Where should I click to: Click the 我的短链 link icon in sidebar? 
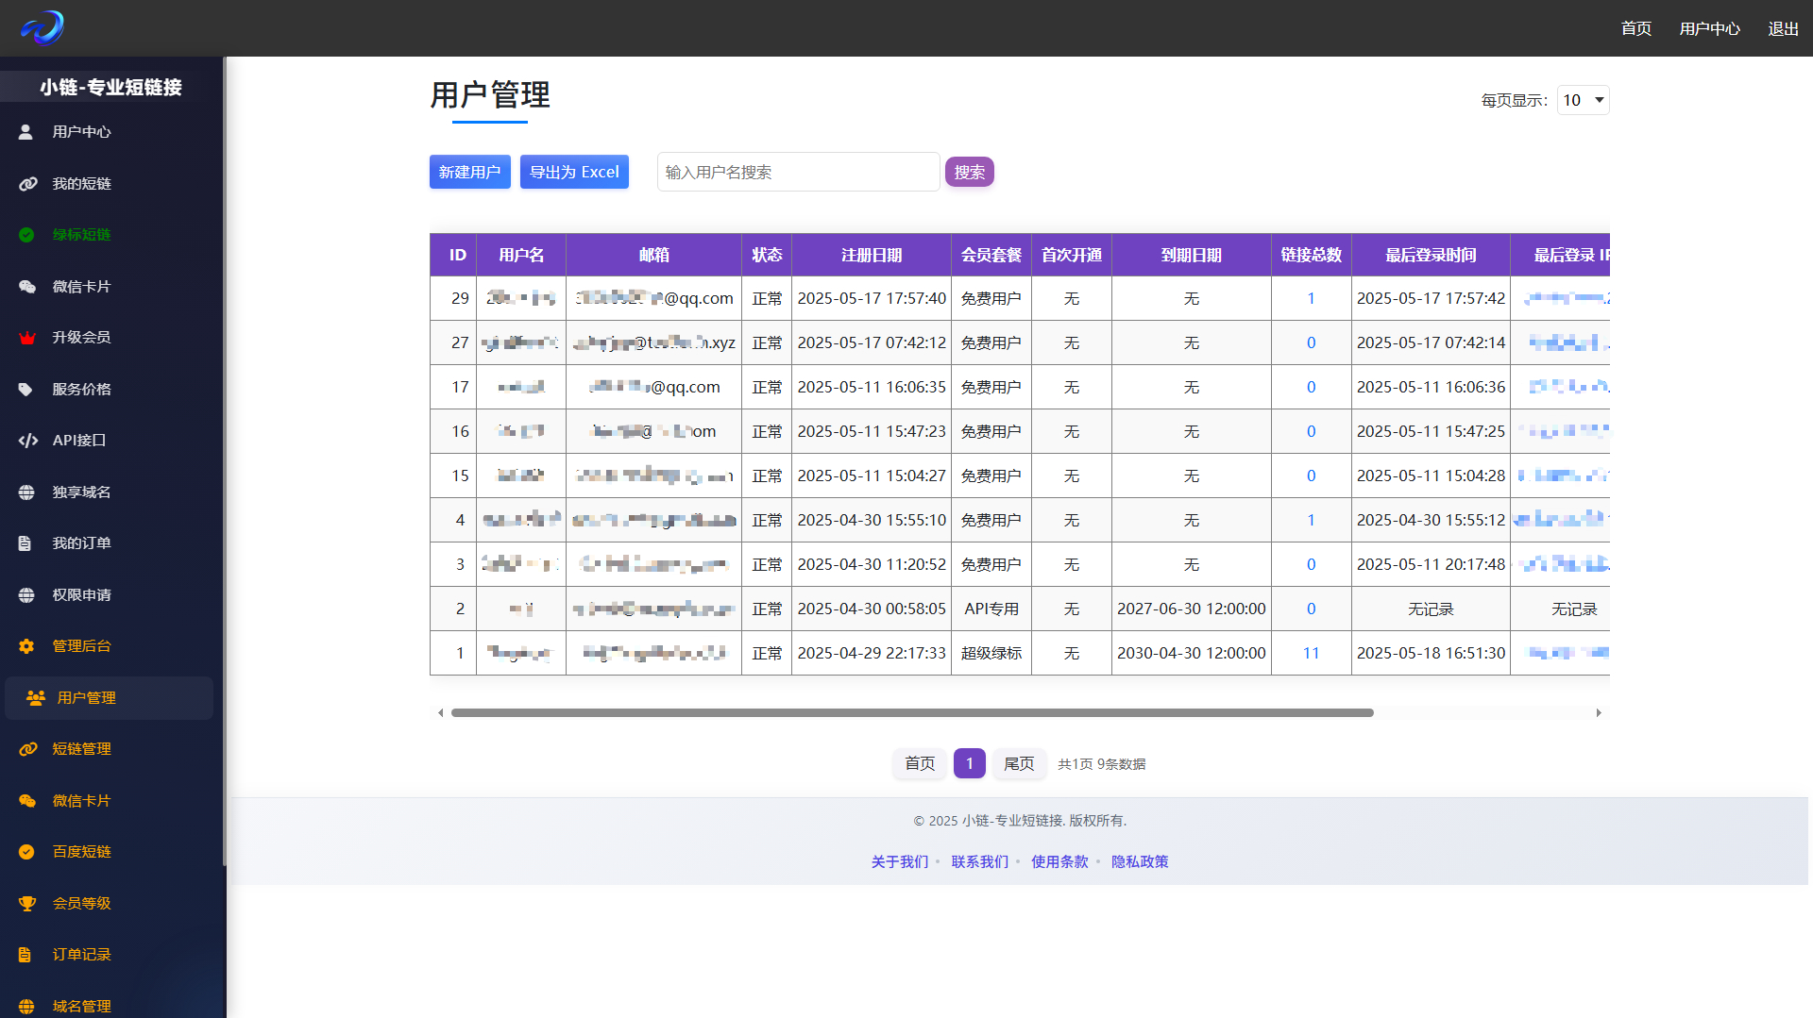tap(27, 184)
